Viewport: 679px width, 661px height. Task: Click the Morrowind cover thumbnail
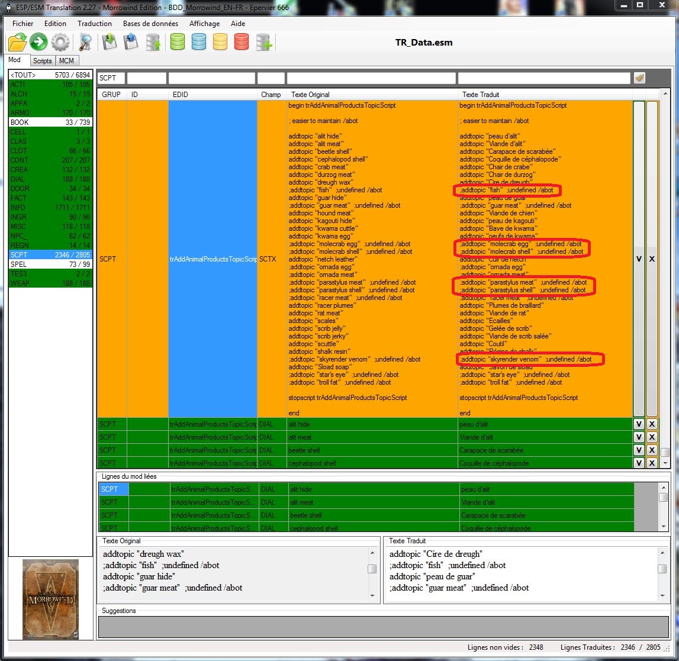(x=50, y=599)
